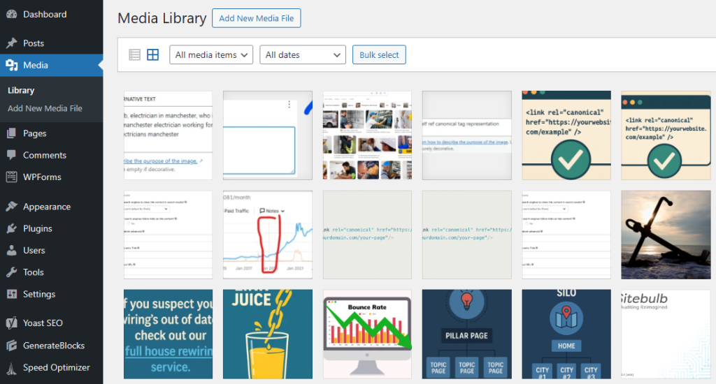Click the Add New Media File button

click(256, 18)
